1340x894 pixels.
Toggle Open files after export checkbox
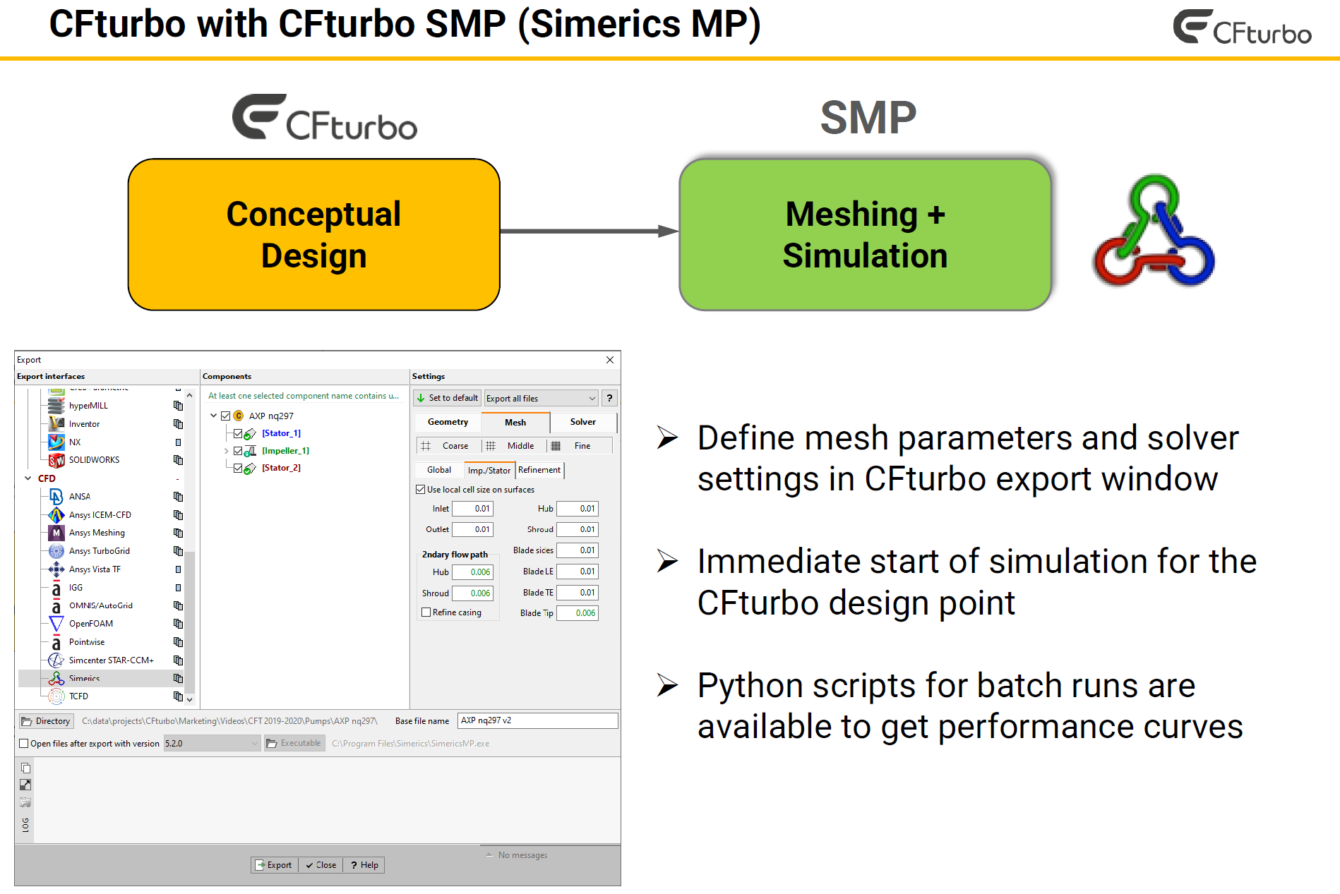[x=24, y=744]
